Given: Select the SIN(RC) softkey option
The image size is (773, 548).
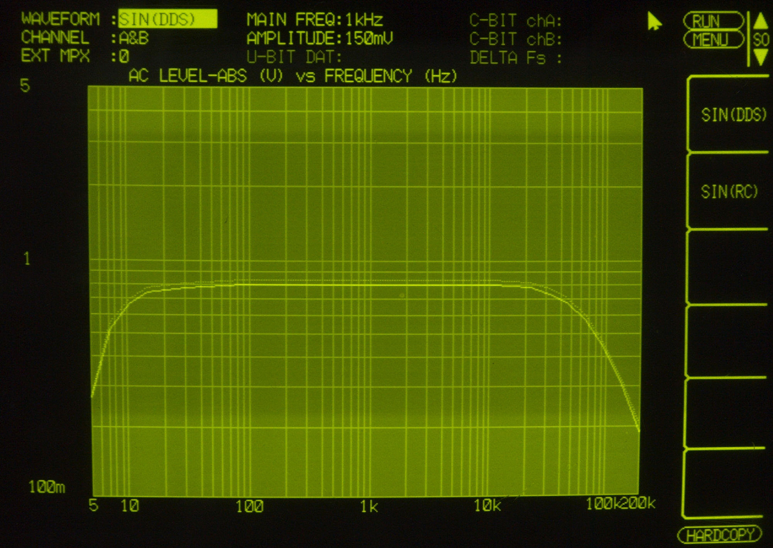Looking at the screenshot, I should [x=729, y=192].
